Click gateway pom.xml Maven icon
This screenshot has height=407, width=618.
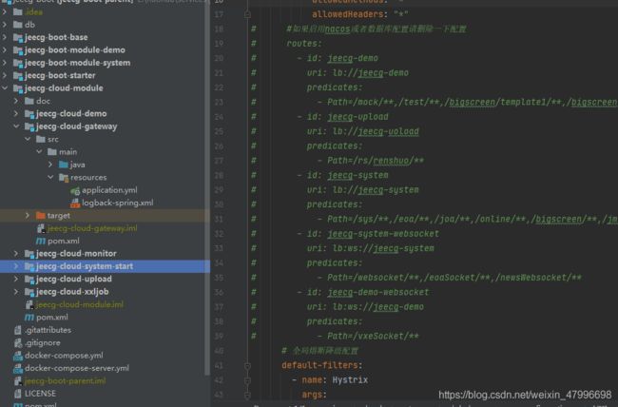tap(41, 241)
